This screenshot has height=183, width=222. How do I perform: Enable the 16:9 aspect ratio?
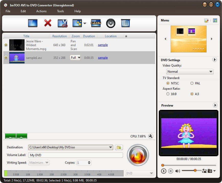[x=168, y=94]
